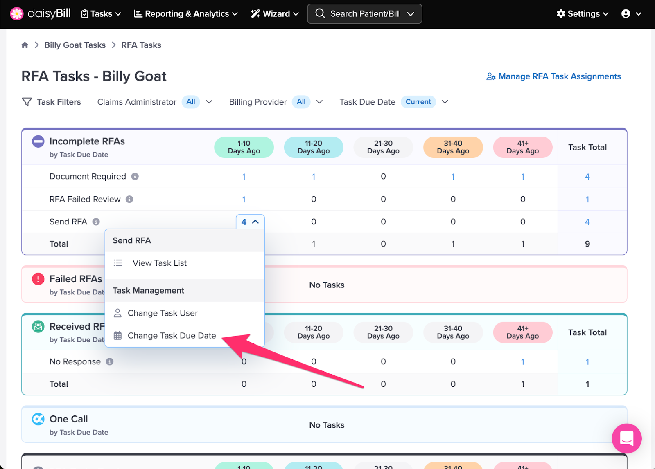Open the user account icon menu
Screen dimensions: 655x469
tap(631, 14)
